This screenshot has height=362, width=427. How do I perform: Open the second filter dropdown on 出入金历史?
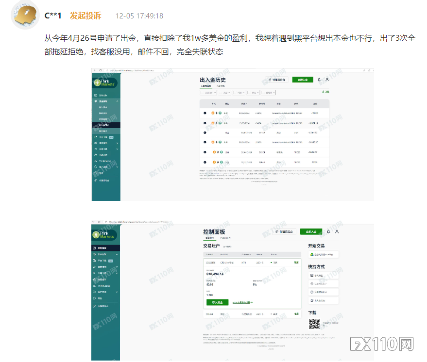pos(224,93)
